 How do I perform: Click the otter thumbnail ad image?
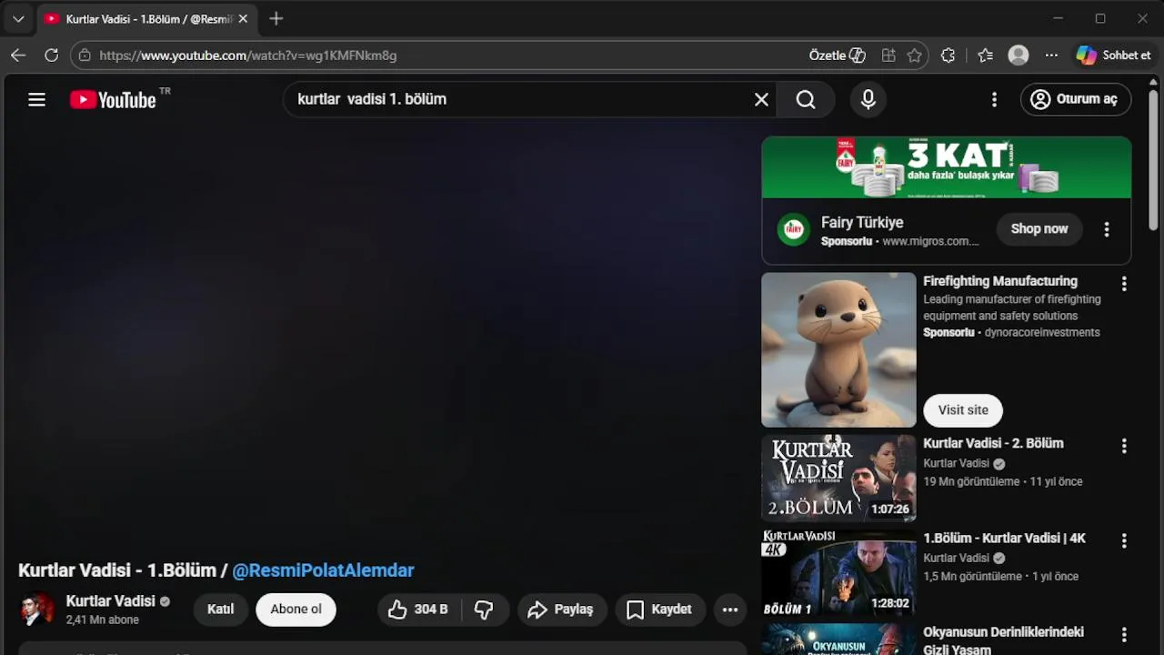click(838, 350)
